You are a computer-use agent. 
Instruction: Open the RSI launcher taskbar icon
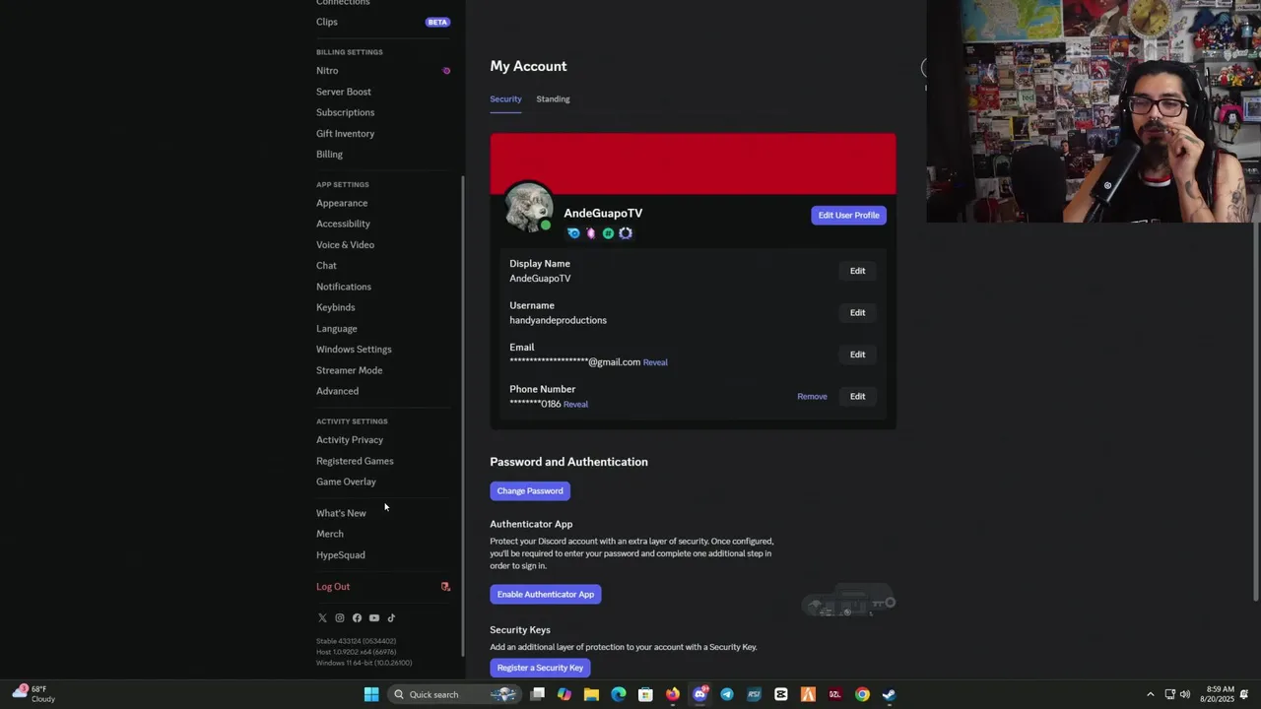[754, 694]
